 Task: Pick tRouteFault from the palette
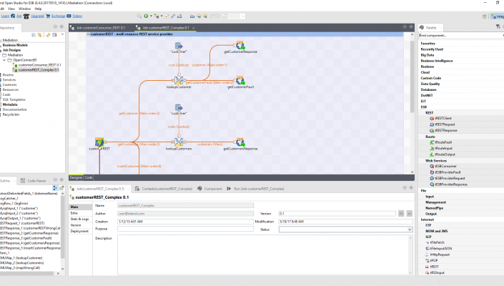point(443,142)
